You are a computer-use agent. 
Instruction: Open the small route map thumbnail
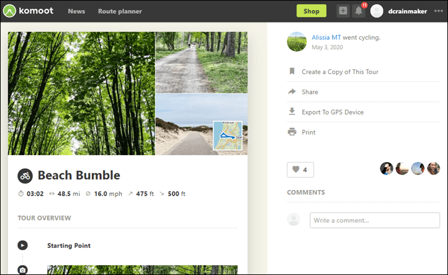coord(228,135)
